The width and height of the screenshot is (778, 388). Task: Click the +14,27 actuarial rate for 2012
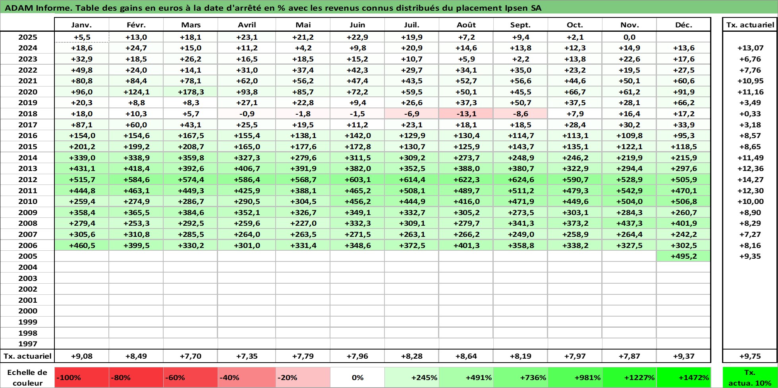tap(750, 179)
